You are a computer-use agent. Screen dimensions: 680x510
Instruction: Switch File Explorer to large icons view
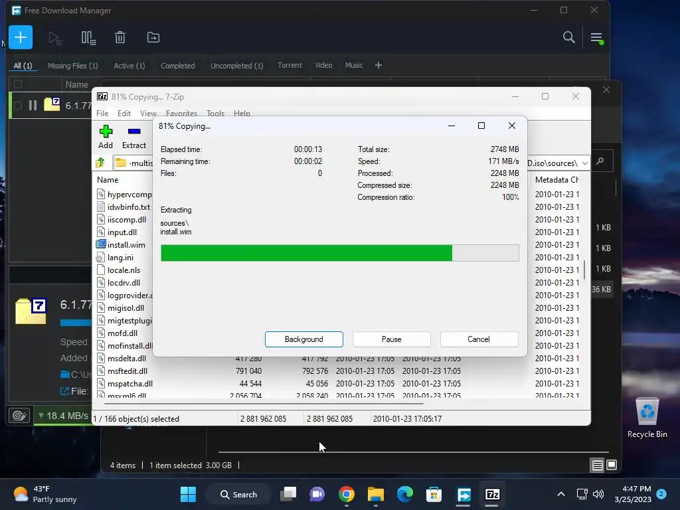click(x=612, y=466)
